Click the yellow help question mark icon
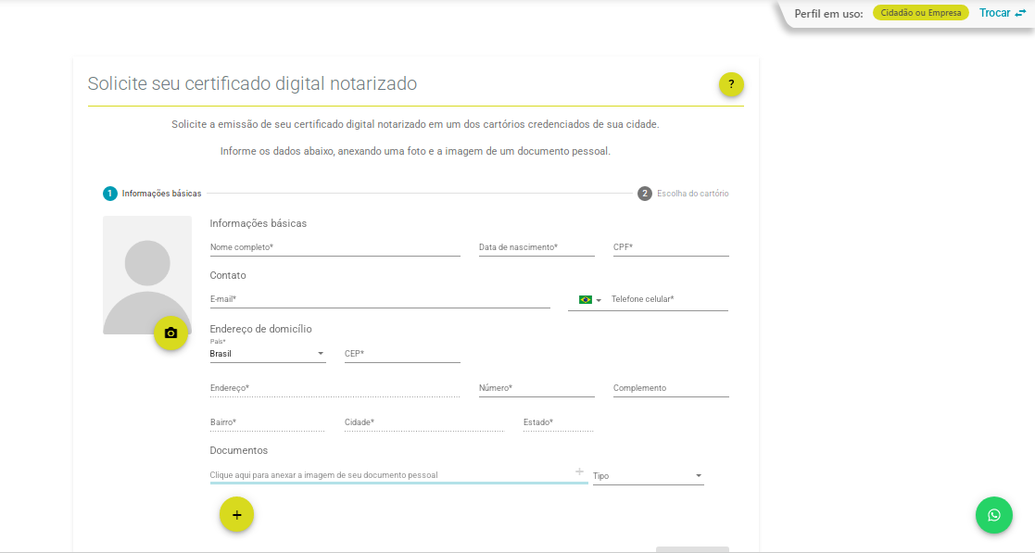The width and height of the screenshot is (1035, 553). [x=731, y=84]
